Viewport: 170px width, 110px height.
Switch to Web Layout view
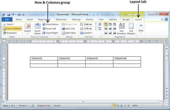coord(121,105)
